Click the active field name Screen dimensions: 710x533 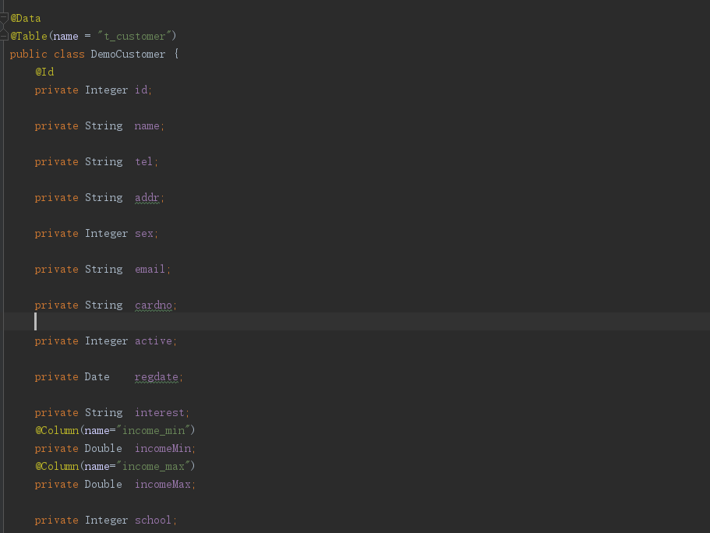point(154,341)
